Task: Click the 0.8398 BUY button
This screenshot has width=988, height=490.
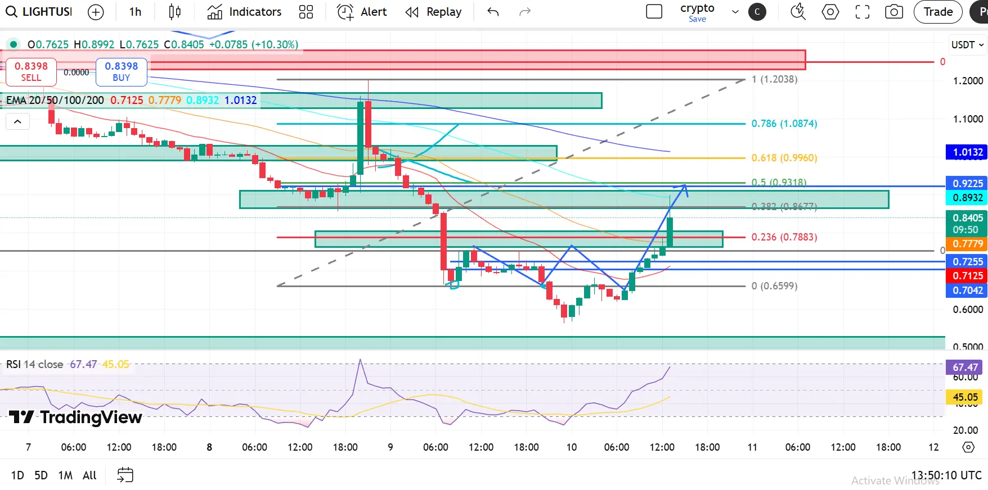Action: click(x=122, y=72)
